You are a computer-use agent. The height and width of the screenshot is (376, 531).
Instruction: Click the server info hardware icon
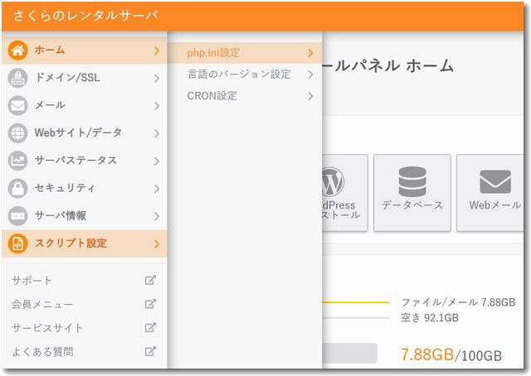pos(17,215)
